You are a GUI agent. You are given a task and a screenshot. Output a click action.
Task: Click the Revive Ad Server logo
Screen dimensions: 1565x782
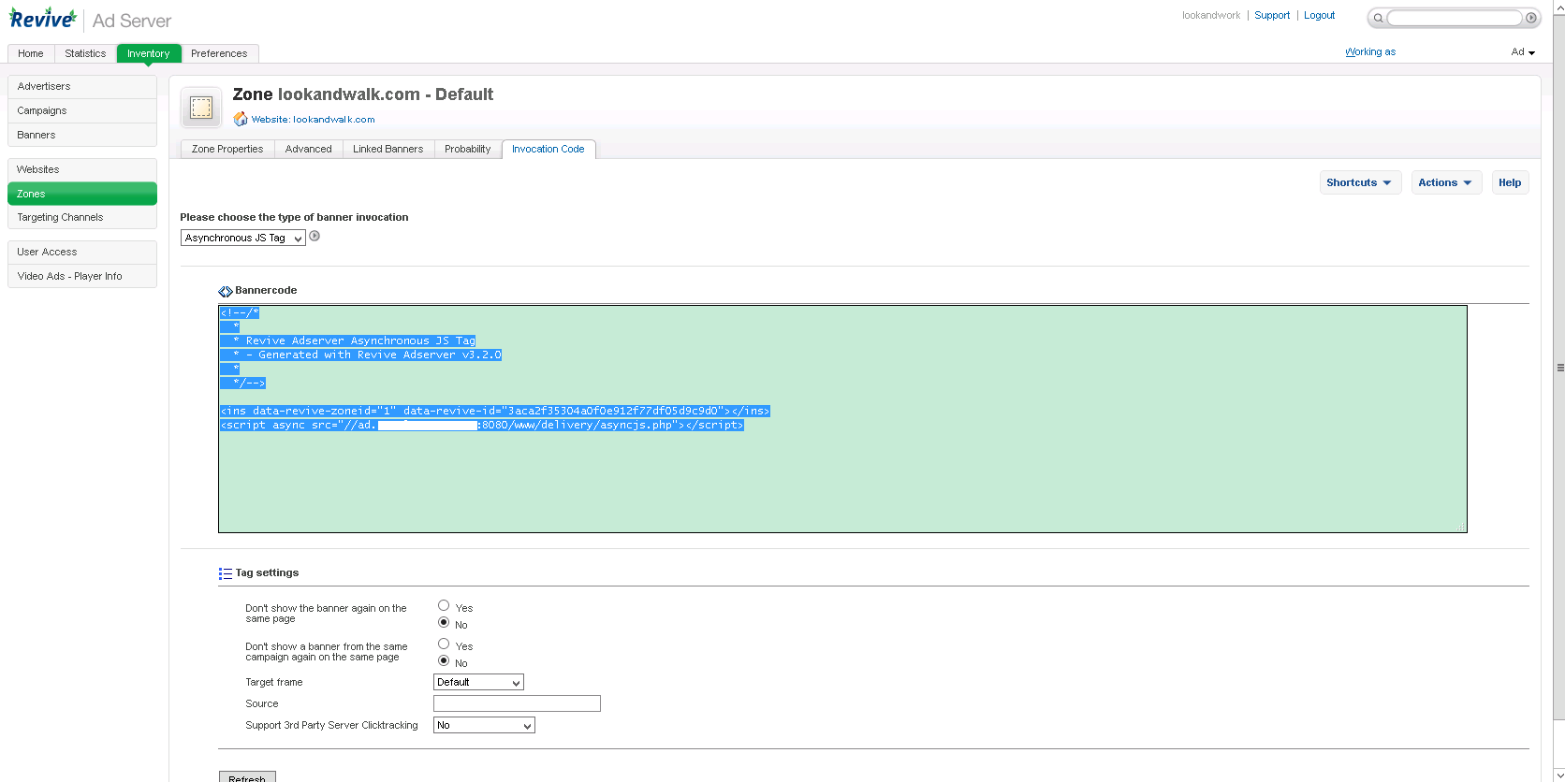coord(90,20)
